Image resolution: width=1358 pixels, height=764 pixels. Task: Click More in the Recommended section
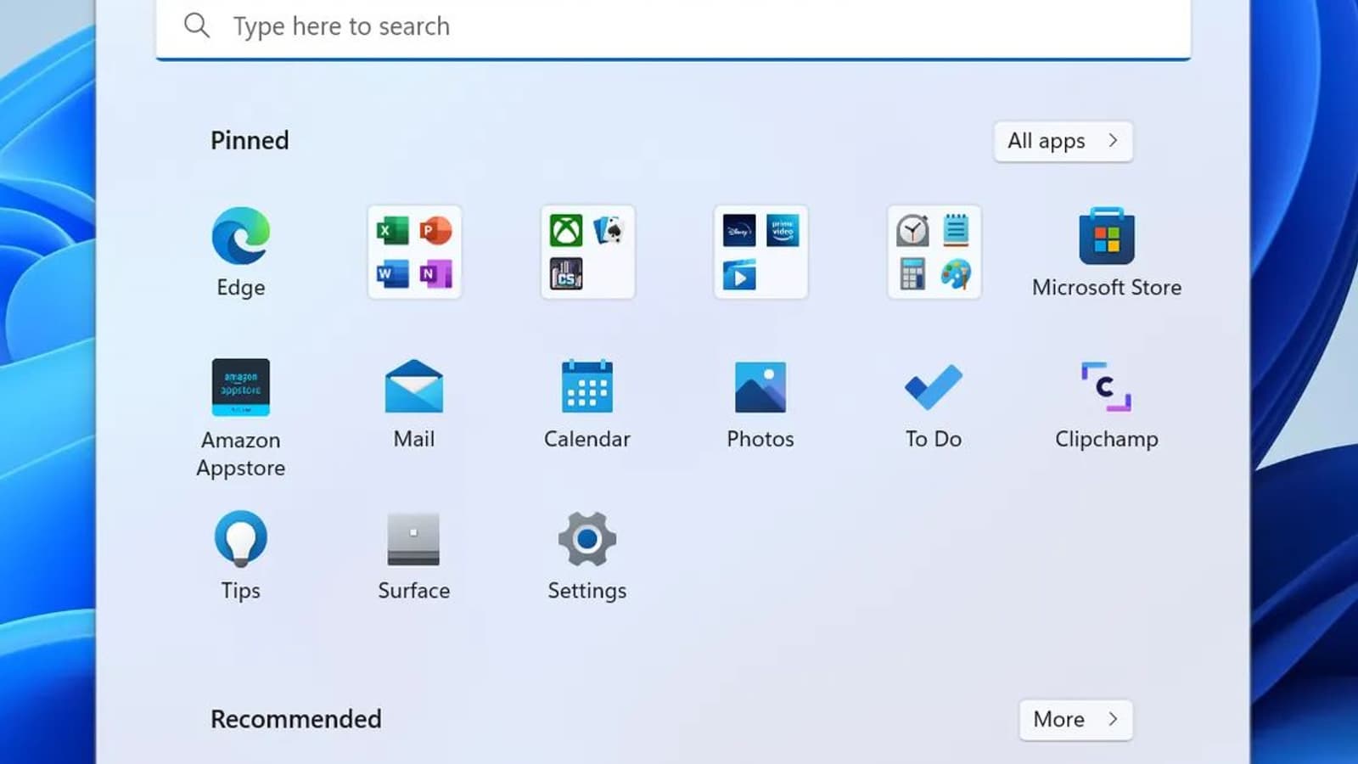coord(1076,720)
